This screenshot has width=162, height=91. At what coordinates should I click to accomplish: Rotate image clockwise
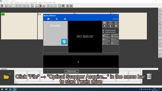(116, 23)
